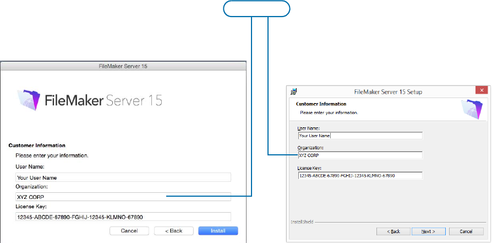The image size is (492, 243).
Task: Click '< Back' in the Windows Setup dialog
Action: click(393, 231)
